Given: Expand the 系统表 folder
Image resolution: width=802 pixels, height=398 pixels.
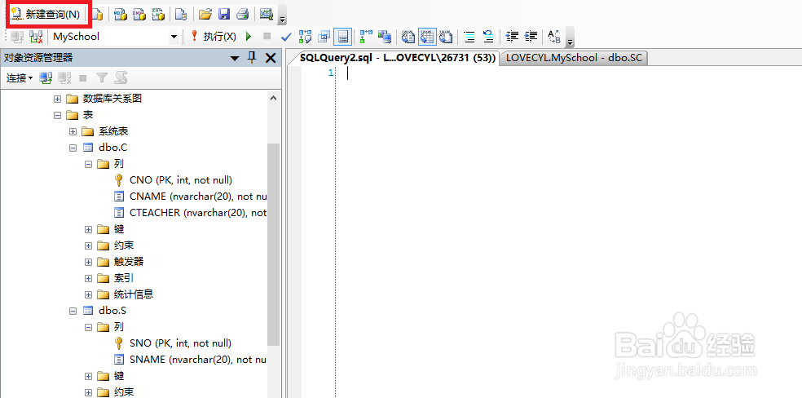Looking at the screenshot, I should (x=73, y=131).
